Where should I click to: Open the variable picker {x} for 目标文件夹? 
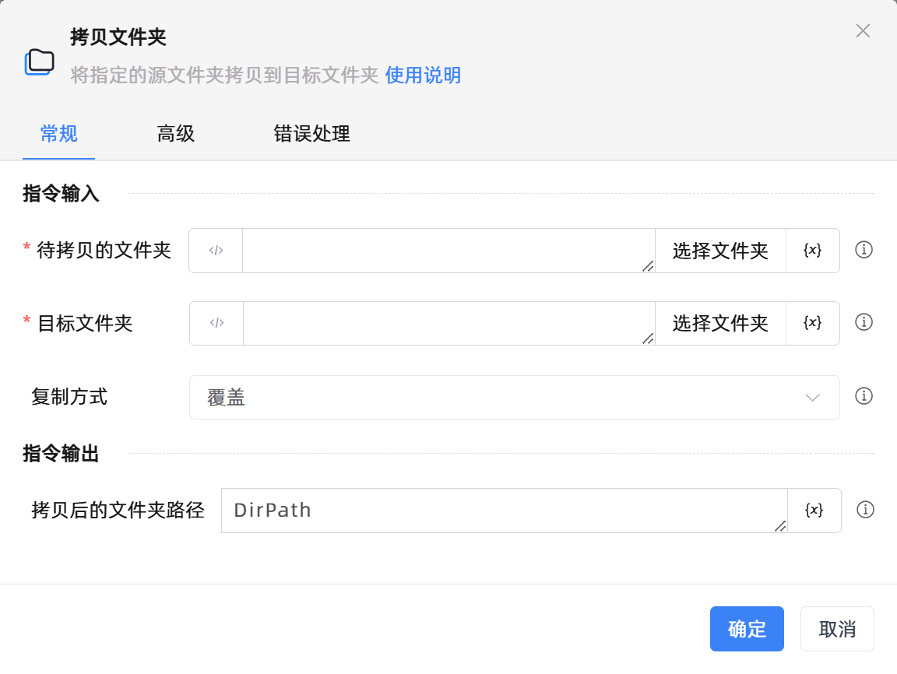point(812,323)
